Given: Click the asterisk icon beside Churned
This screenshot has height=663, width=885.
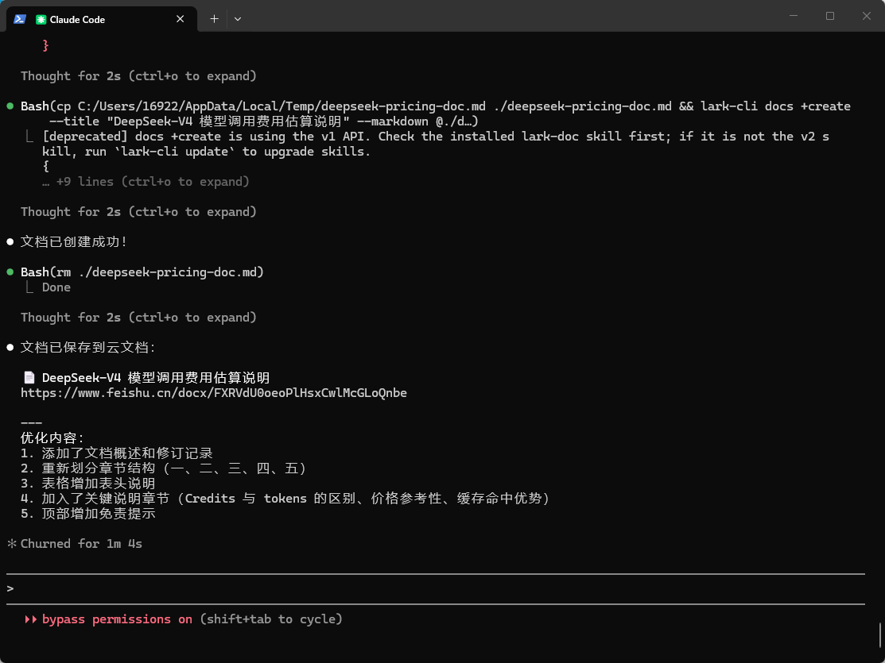Looking at the screenshot, I should pos(11,544).
